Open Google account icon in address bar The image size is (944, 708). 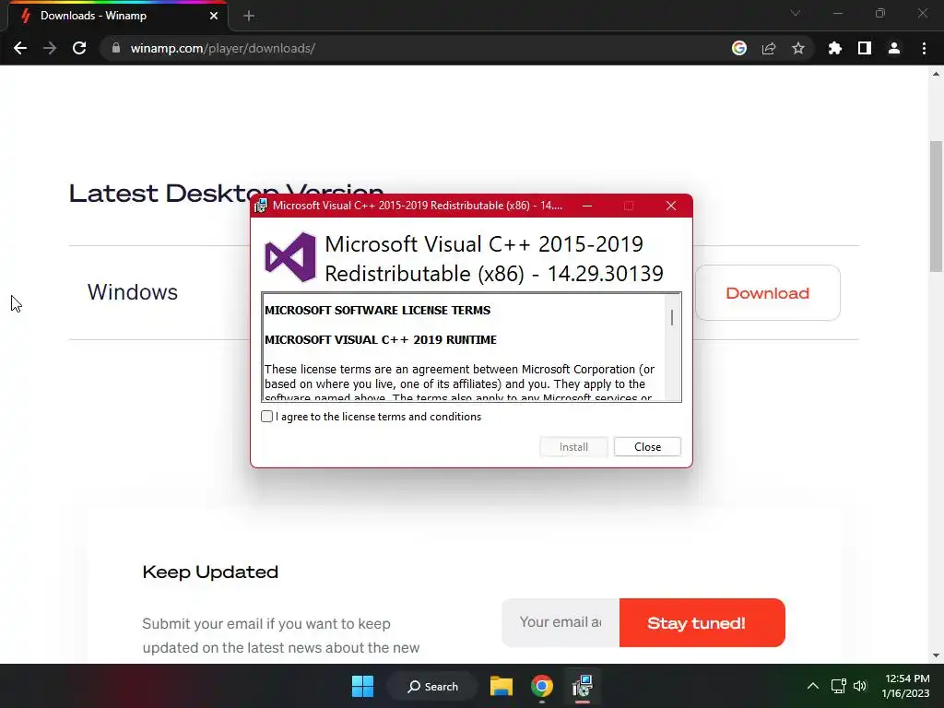[x=739, y=48]
